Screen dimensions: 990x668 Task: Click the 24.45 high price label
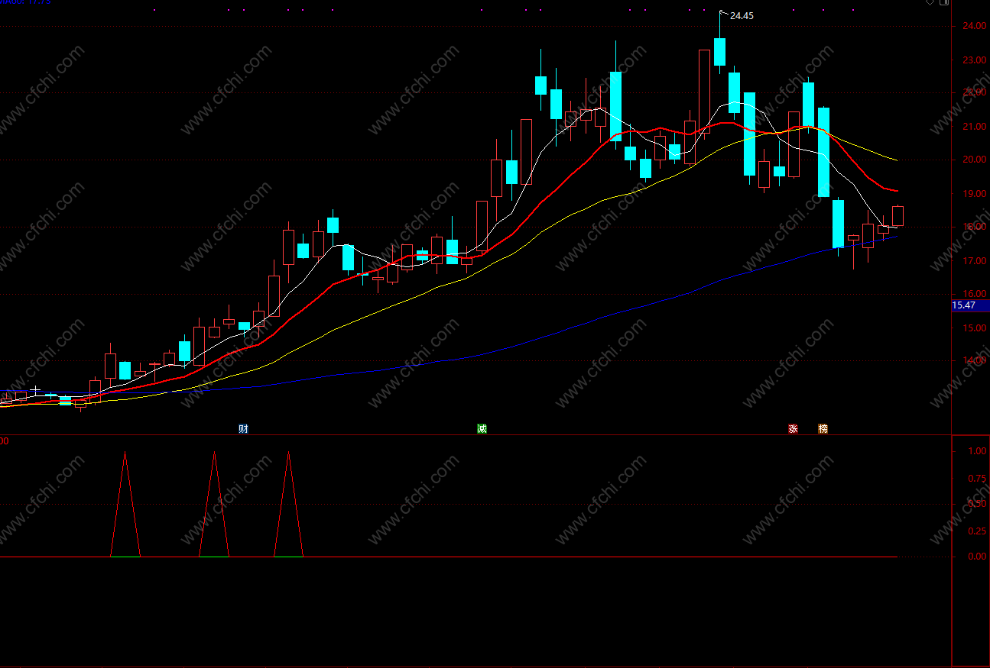[742, 15]
